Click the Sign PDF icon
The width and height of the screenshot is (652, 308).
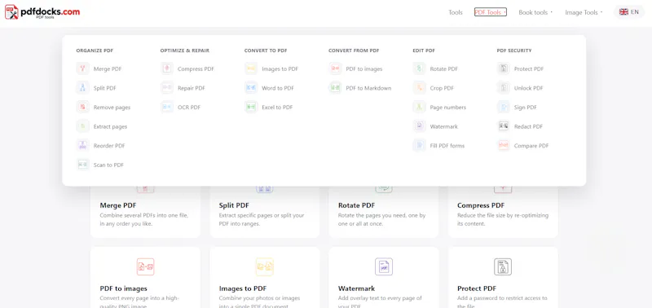click(x=504, y=108)
